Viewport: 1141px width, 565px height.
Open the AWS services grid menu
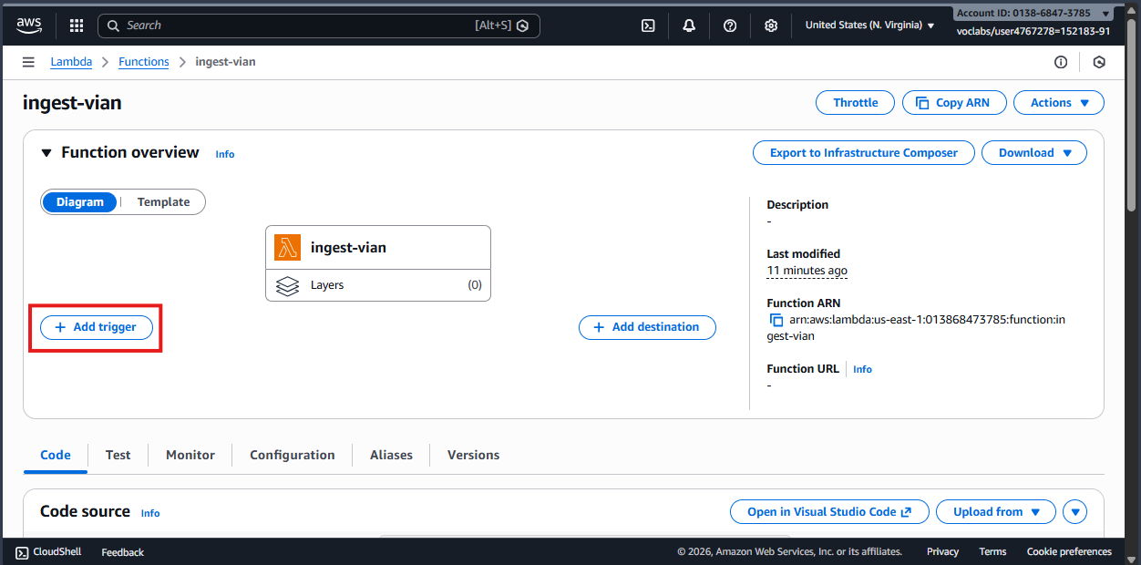[77, 26]
